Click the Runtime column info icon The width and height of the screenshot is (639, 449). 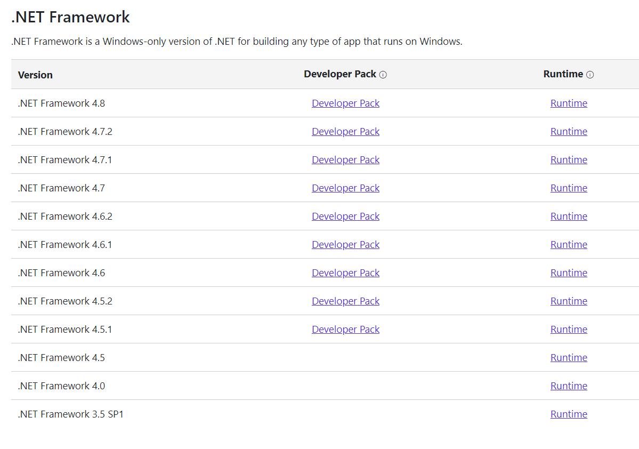(x=590, y=75)
